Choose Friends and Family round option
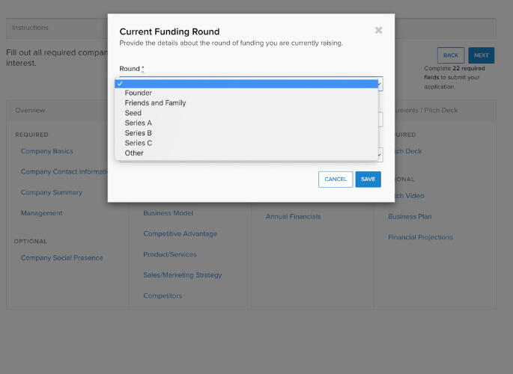Image resolution: width=513 pixels, height=374 pixels. [155, 103]
